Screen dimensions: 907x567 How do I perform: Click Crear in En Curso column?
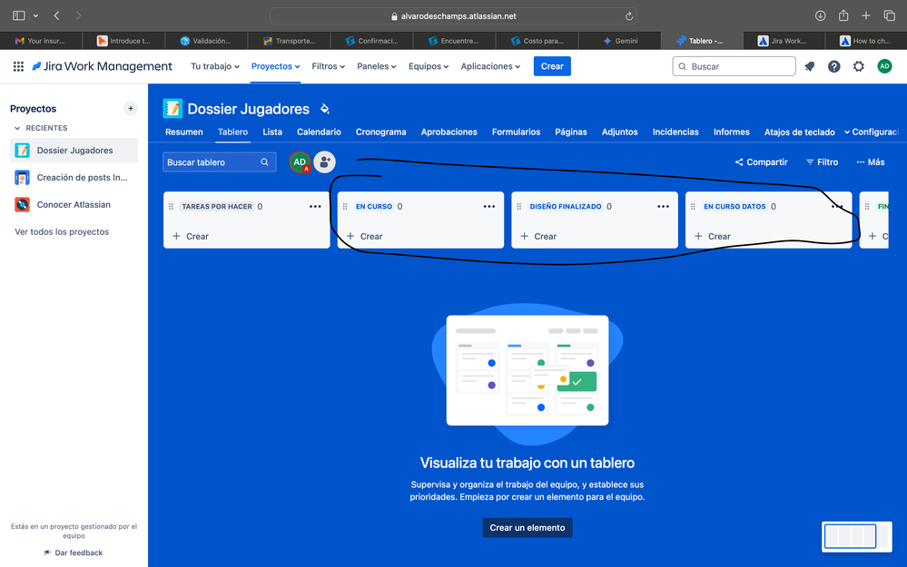[364, 237]
